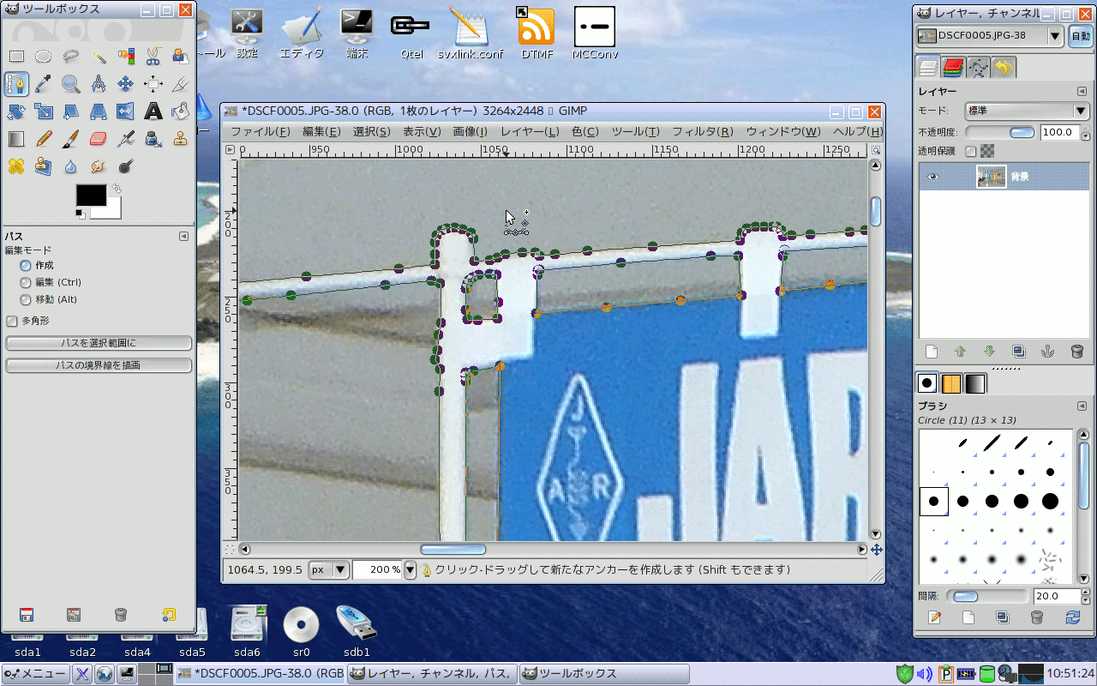Open the レイヤー dock tab menu arrow
This screenshot has width=1097, height=686.
[x=1082, y=91]
